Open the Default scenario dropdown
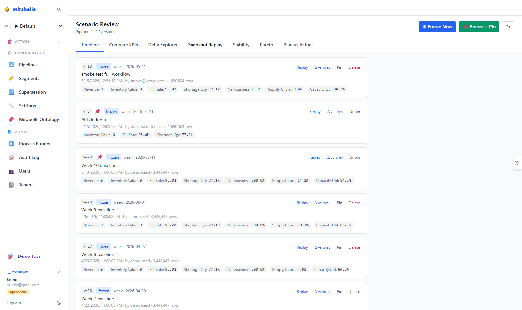This screenshot has height=310, width=522. 37,26
